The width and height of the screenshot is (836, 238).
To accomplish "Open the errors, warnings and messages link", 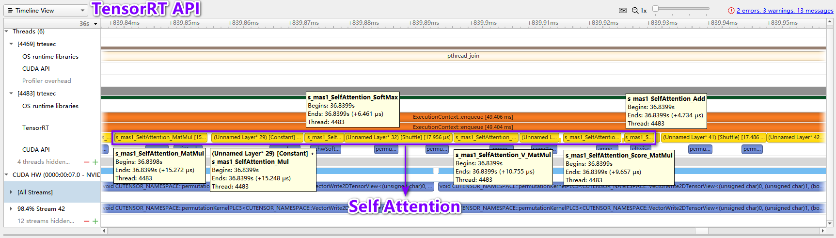I will pos(785,10).
